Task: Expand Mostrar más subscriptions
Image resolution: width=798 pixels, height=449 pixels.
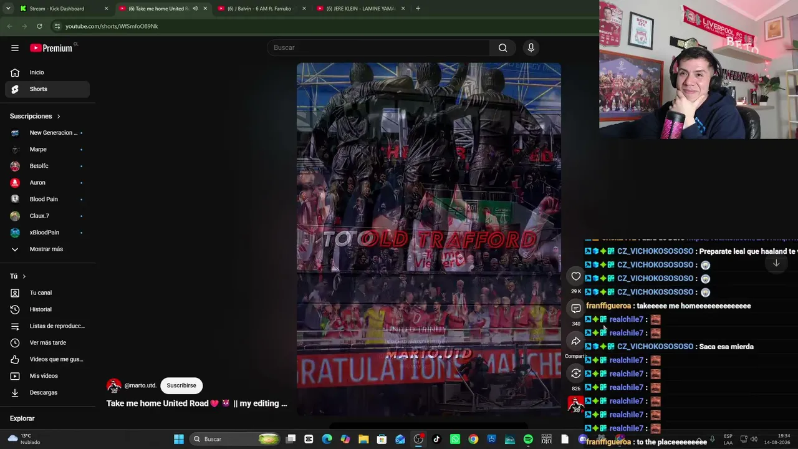Action: click(47, 249)
